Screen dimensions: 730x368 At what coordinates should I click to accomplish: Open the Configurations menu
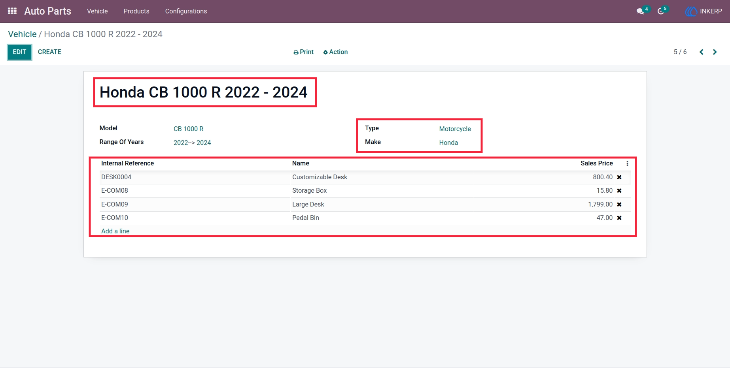186,11
